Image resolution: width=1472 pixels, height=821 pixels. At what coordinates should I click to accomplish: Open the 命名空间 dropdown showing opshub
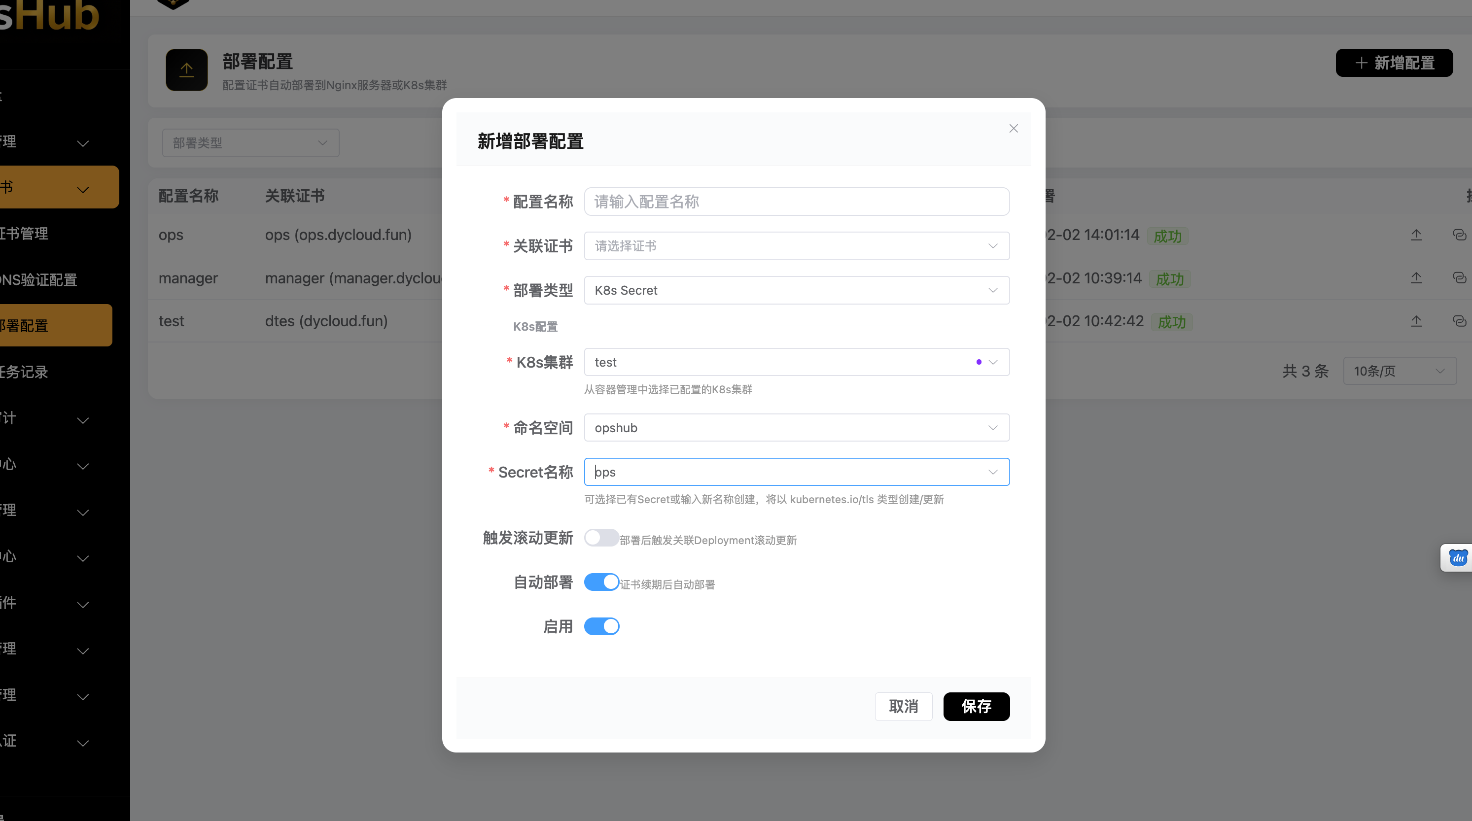(x=797, y=427)
